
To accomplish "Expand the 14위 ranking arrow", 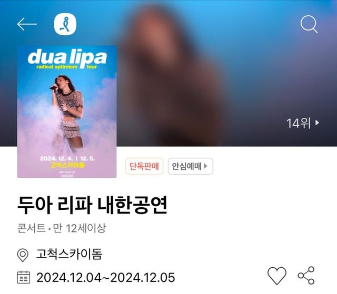I will point(317,123).
